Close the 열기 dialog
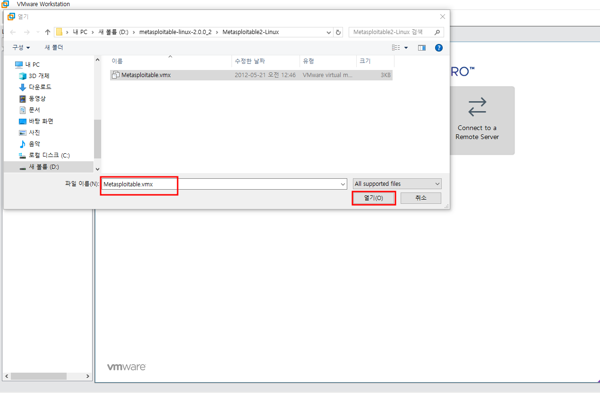 (443, 17)
